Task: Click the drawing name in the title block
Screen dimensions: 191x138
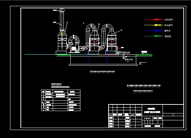Action: click(x=152, y=112)
